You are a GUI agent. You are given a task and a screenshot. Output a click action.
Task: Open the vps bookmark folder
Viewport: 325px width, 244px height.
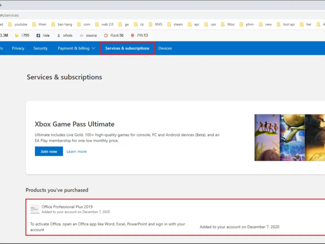click(x=210, y=24)
